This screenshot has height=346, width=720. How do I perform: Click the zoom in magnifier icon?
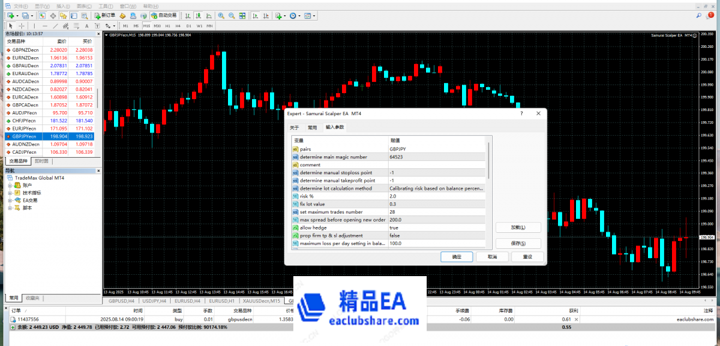pos(221,15)
